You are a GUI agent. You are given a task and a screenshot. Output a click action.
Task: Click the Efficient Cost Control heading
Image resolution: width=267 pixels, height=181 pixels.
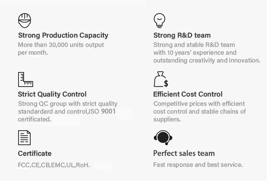[188, 94]
